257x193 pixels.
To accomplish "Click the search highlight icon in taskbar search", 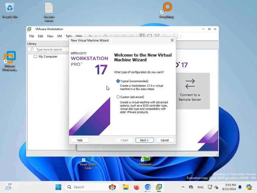I will click(x=112, y=187).
